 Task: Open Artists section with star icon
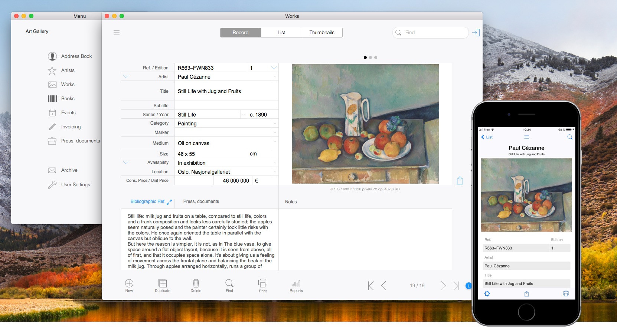tap(61, 70)
